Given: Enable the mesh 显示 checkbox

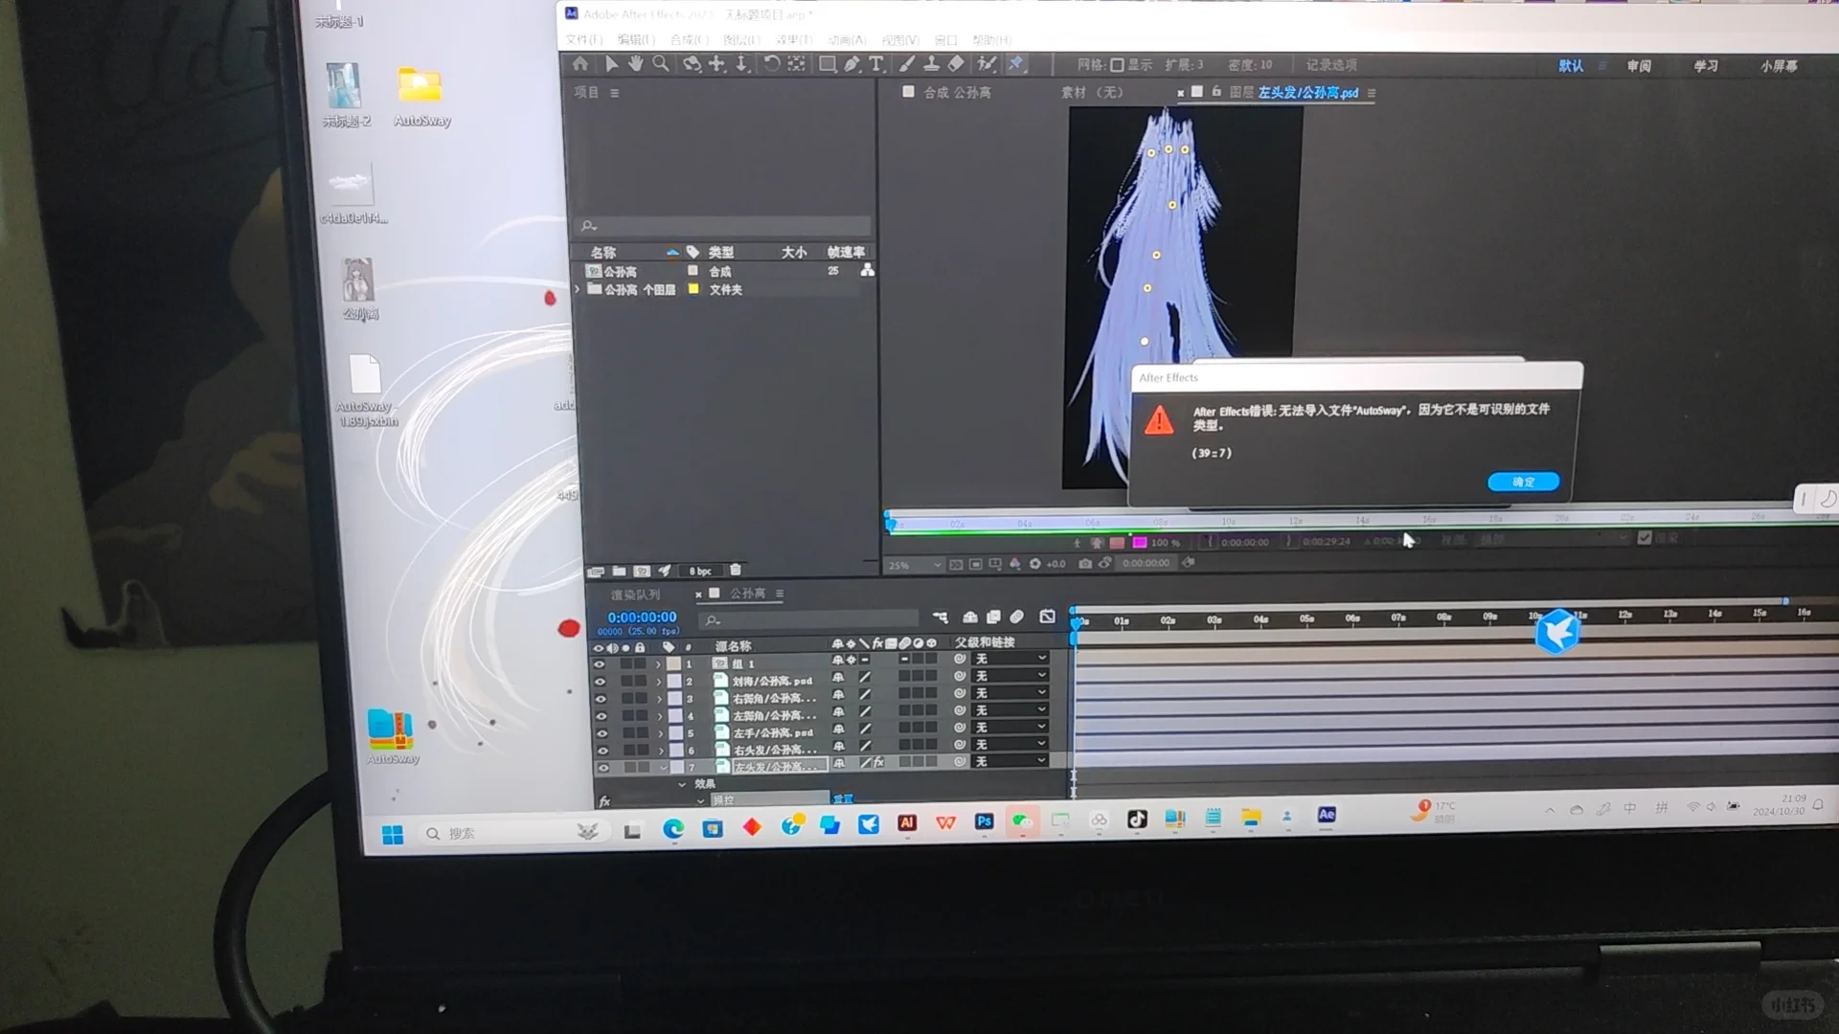Looking at the screenshot, I should coord(1117,65).
